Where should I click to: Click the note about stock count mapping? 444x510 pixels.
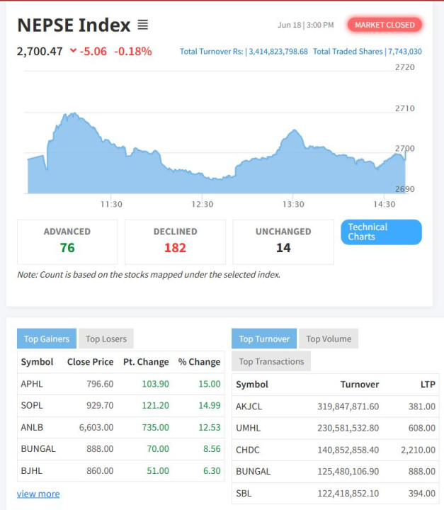point(149,275)
